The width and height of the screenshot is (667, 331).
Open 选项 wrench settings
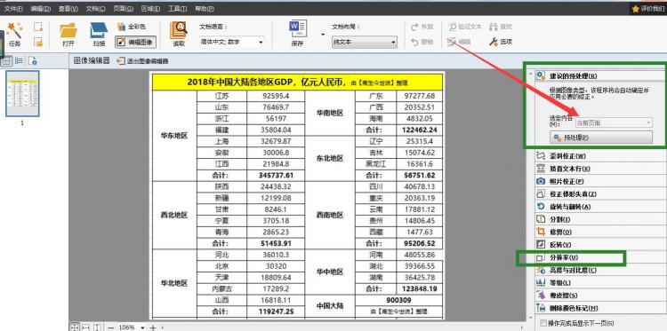point(500,42)
